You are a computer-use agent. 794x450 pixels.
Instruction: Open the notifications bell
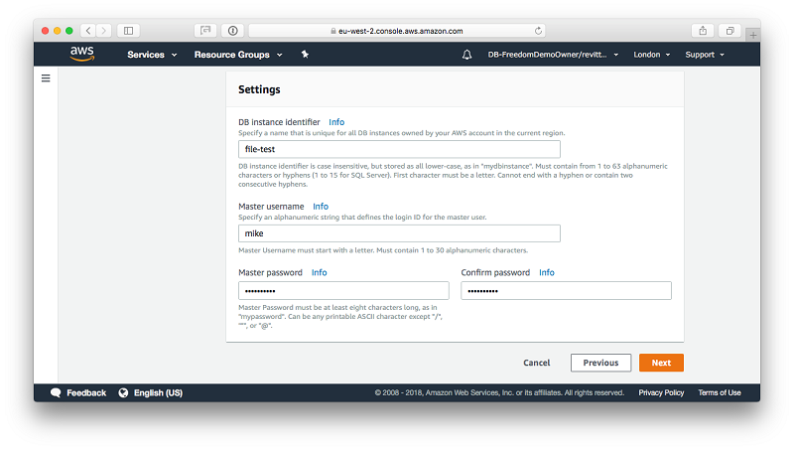(x=466, y=55)
